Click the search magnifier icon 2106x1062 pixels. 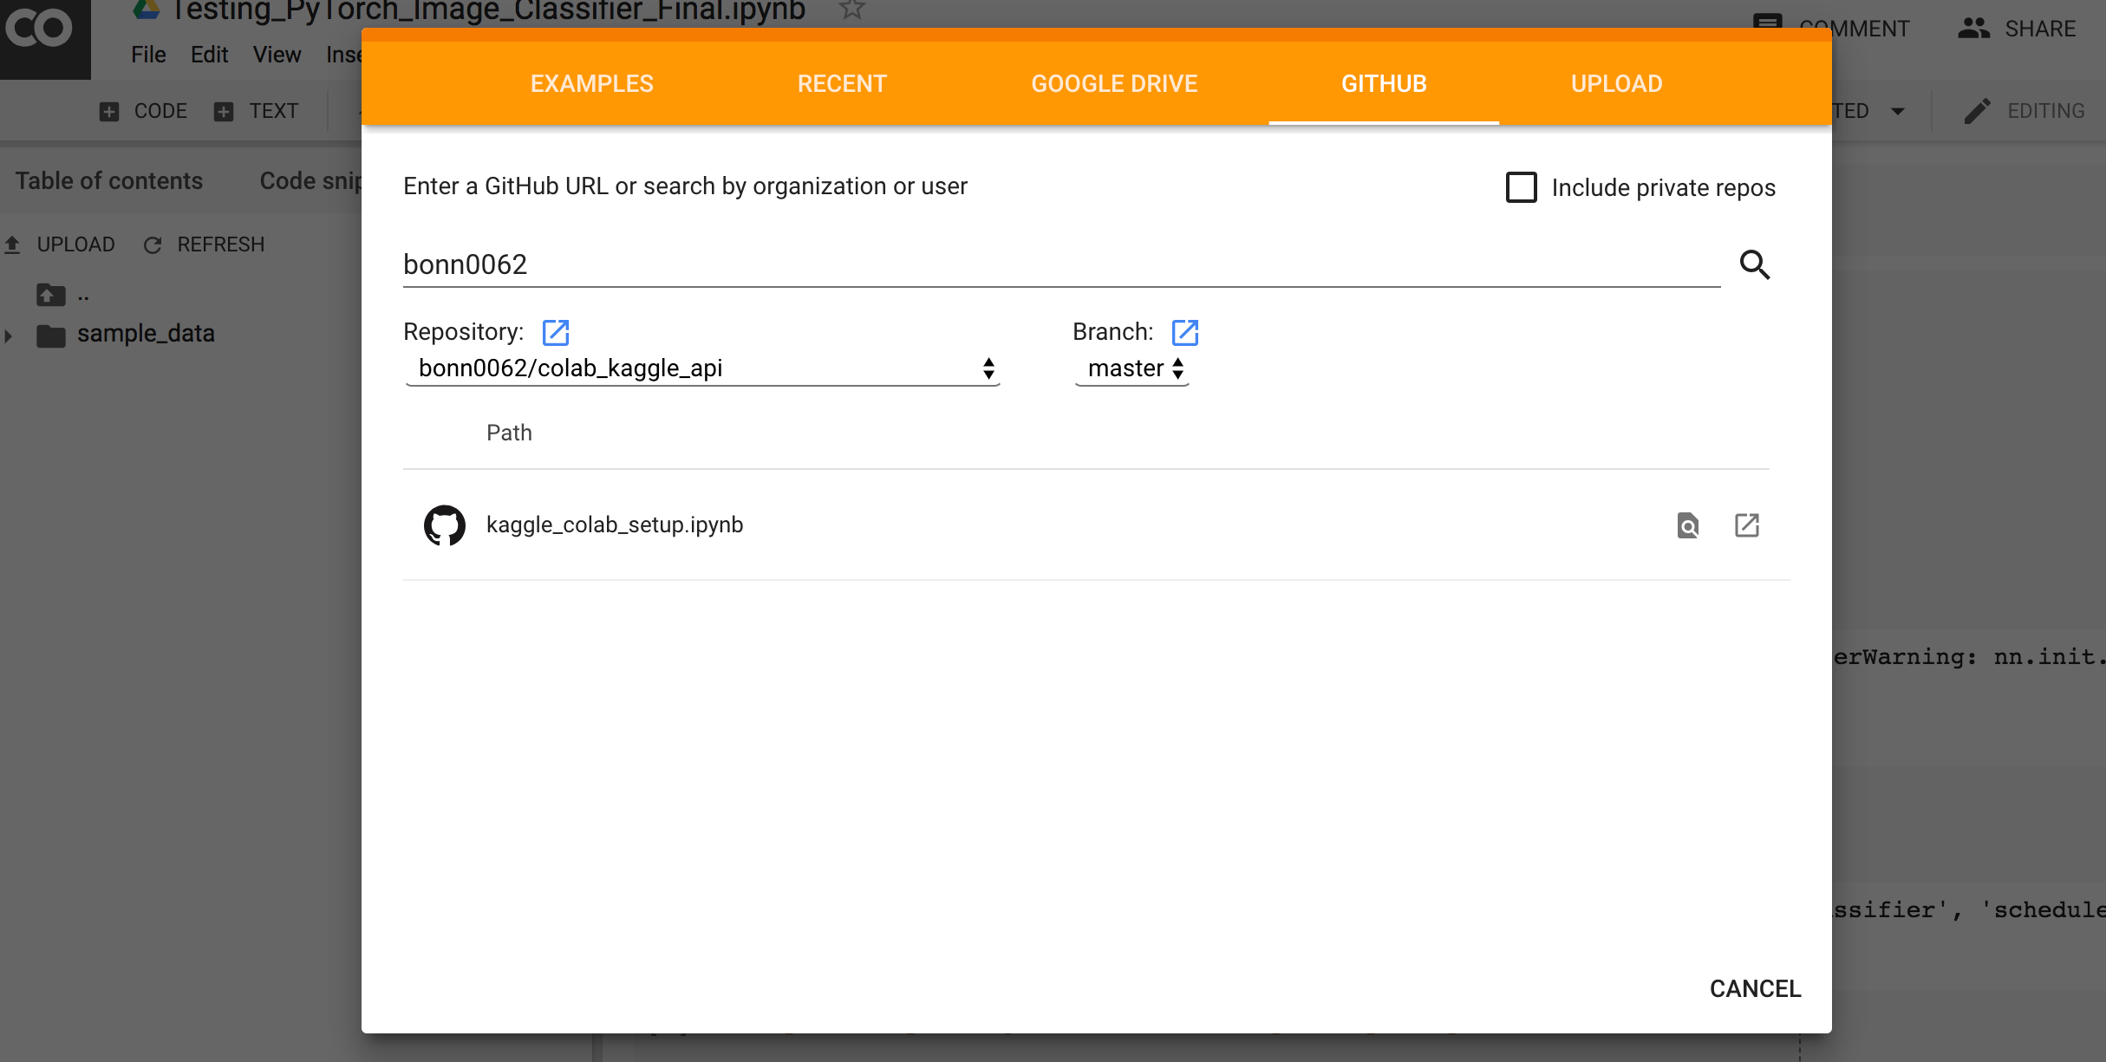tap(1755, 264)
